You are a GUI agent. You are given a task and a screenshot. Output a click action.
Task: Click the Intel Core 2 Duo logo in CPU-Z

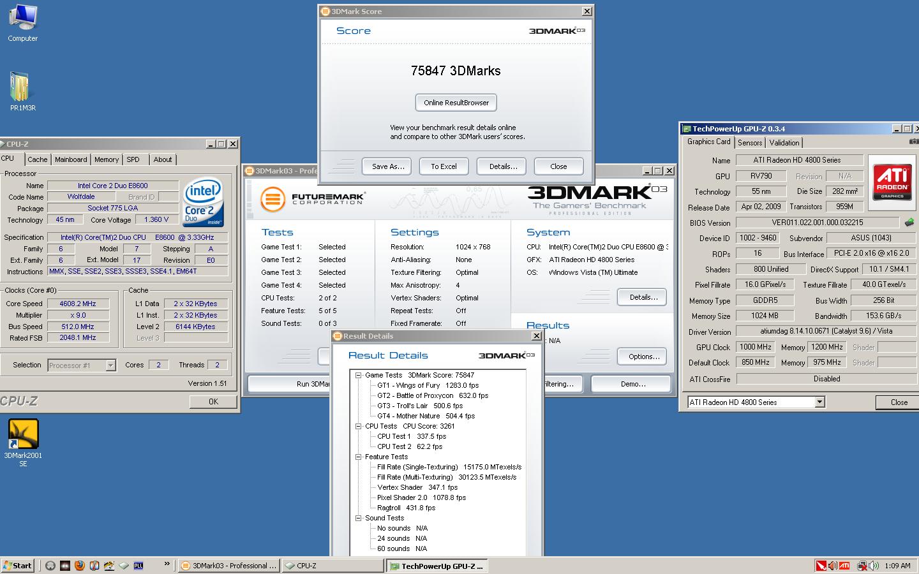pyautogui.click(x=204, y=202)
